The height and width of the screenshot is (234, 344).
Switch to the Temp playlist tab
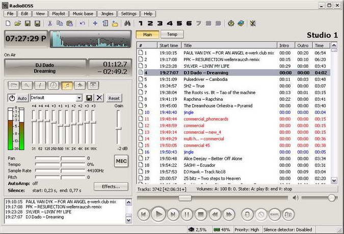point(172,35)
